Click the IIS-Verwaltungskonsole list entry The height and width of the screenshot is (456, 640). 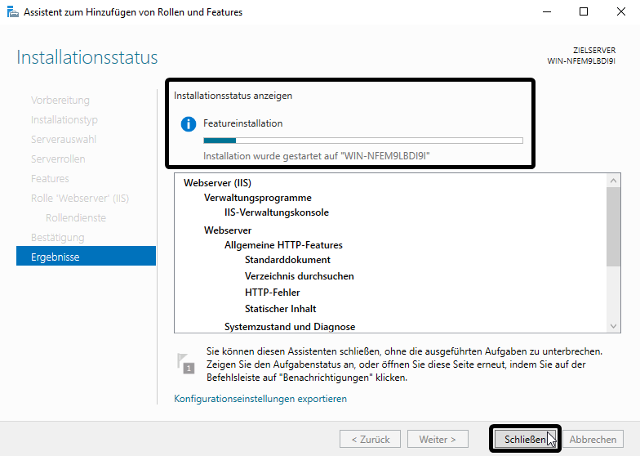coord(276,212)
